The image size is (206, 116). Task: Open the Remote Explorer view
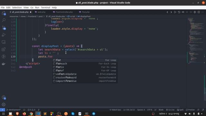pyautogui.click(x=4, y=42)
